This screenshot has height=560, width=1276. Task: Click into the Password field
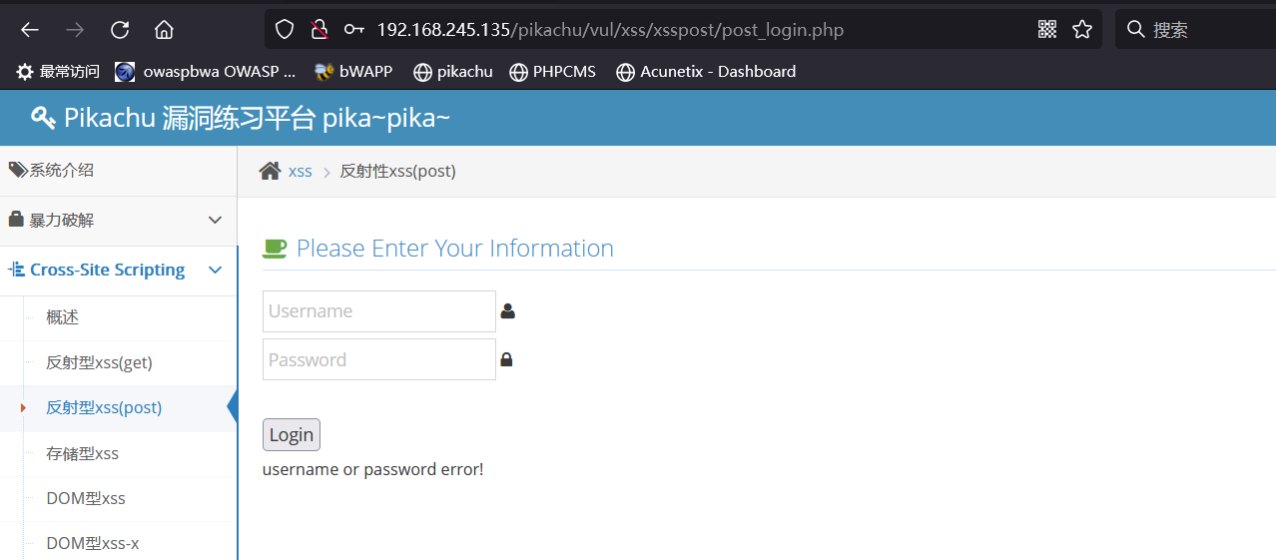pos(378,359)
